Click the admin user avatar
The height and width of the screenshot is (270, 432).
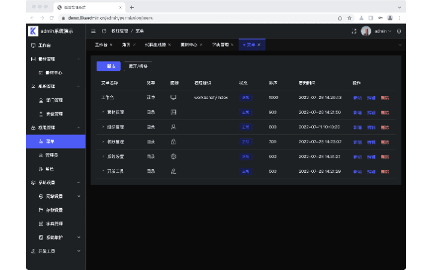(365, 31)
